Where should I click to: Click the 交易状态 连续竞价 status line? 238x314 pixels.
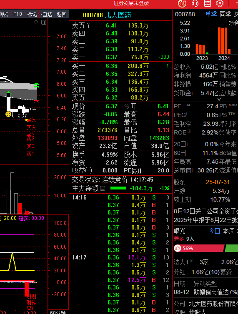click(112, 179)
